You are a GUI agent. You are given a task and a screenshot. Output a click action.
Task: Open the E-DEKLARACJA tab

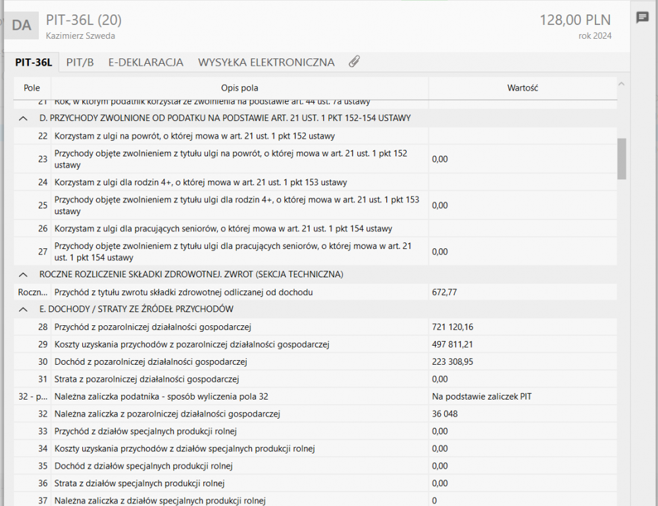[x=145, y=62]
